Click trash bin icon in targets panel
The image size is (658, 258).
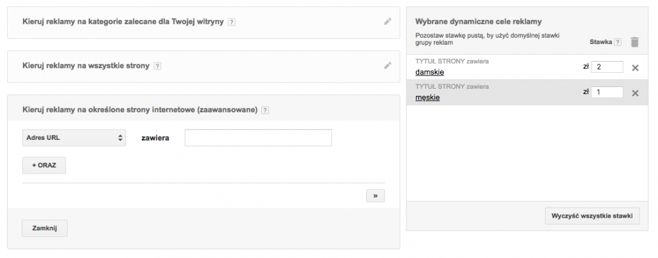coord(634,42)
